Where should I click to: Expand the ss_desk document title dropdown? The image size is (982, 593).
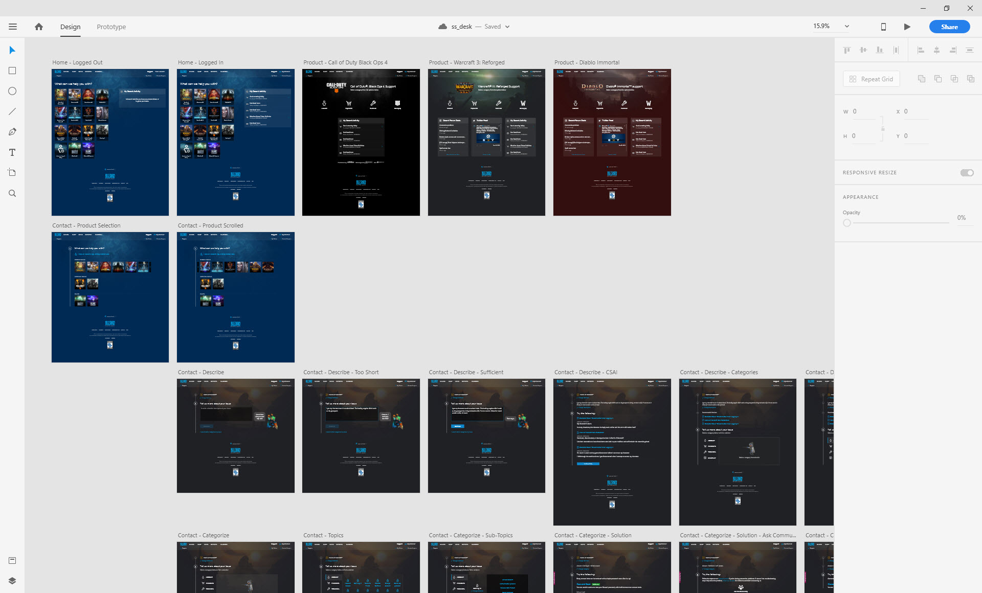507,27
